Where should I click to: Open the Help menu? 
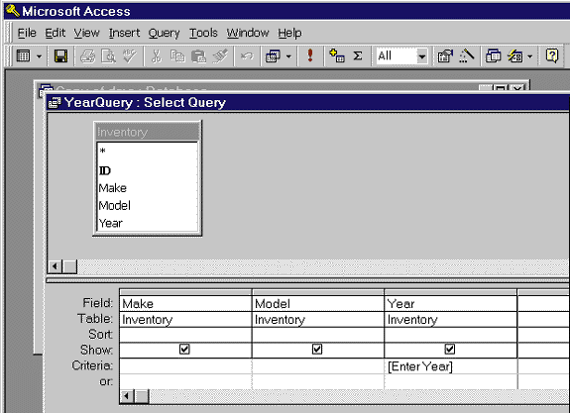pyautogui.click(x=289, y=33)
